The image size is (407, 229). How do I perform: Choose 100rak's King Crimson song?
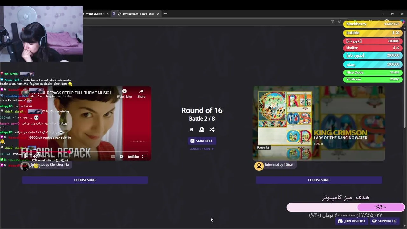tap(319, 180)
